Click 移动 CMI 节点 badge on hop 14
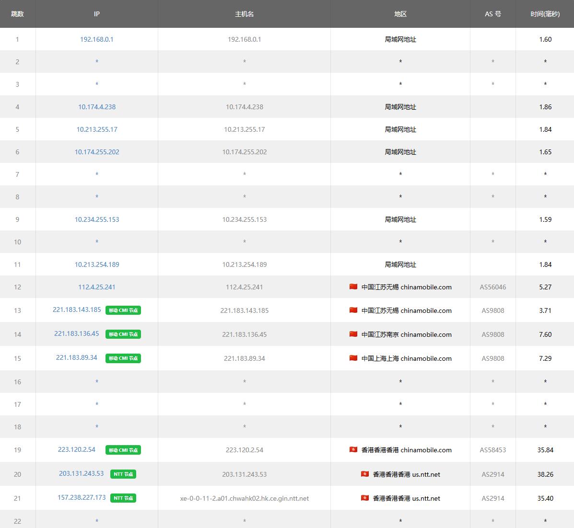The image size is (574, 528). (x=123, y=334)
